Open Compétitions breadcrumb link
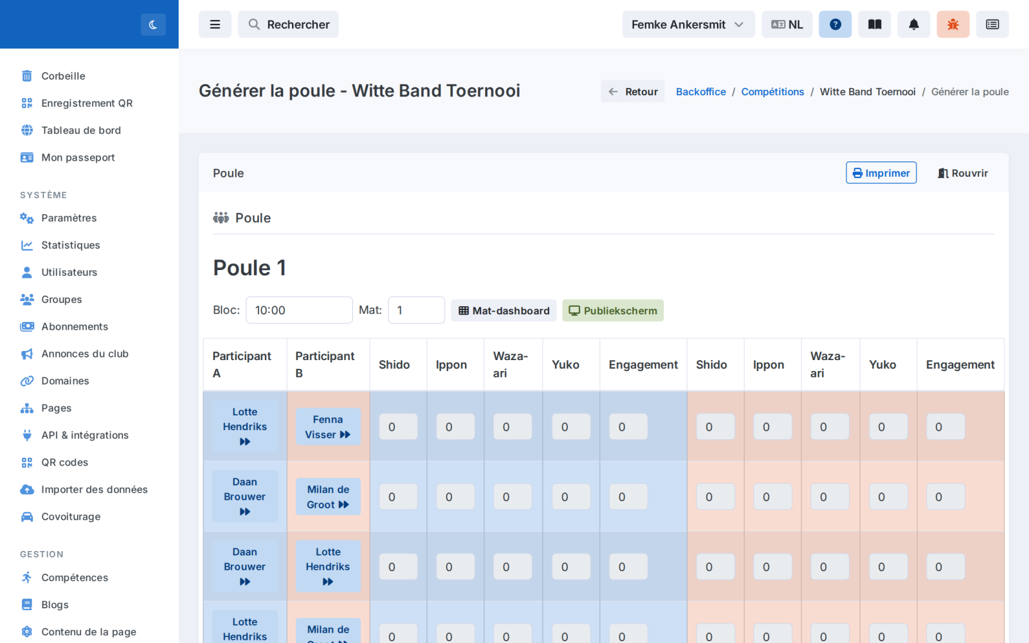This screenshot has width=1029, height=643. click(772, 91)
